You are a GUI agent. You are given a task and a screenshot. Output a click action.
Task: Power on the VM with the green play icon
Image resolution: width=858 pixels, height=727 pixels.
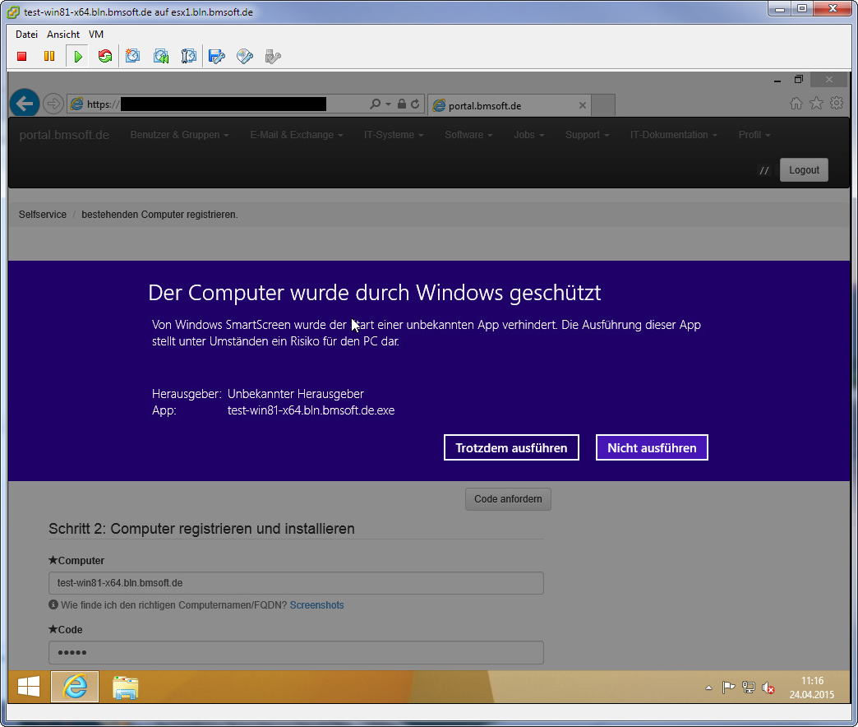(78, 57)
